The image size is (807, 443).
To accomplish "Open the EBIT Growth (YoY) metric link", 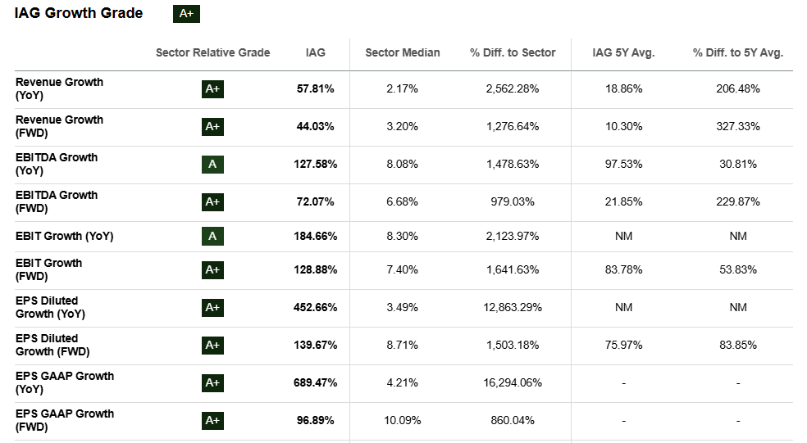I will click(64, 236).
